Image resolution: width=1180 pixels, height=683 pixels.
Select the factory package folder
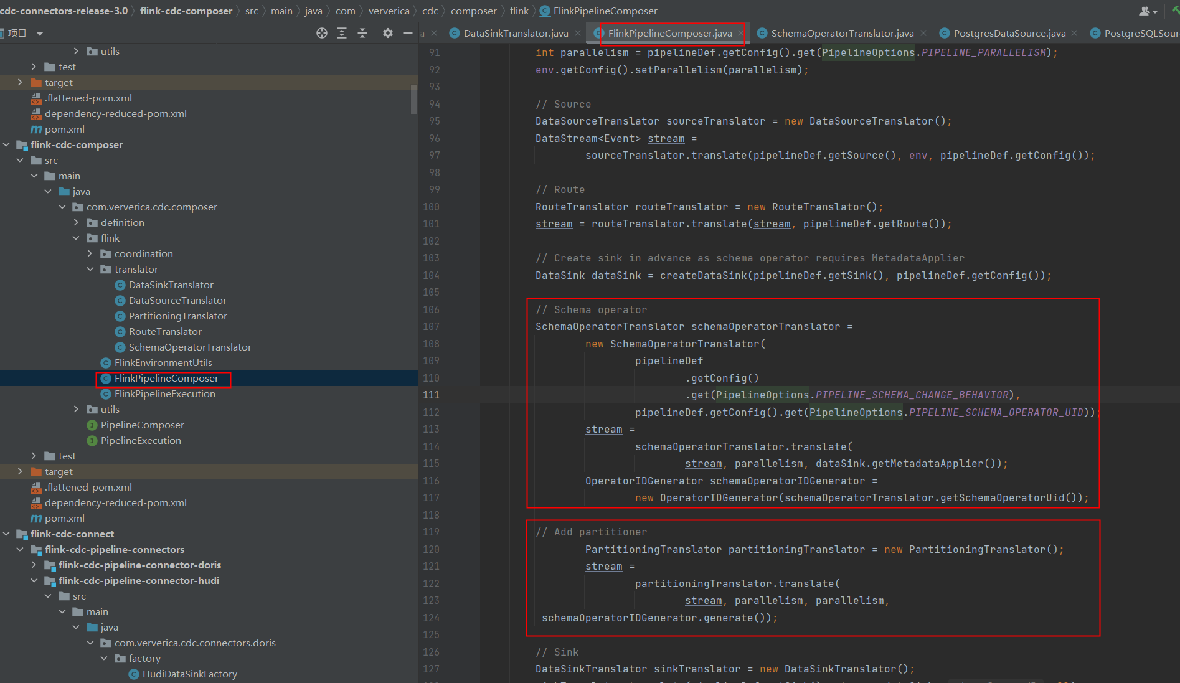click(144, 658)
